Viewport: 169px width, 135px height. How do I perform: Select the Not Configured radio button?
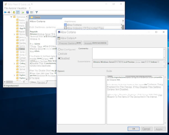59,49
